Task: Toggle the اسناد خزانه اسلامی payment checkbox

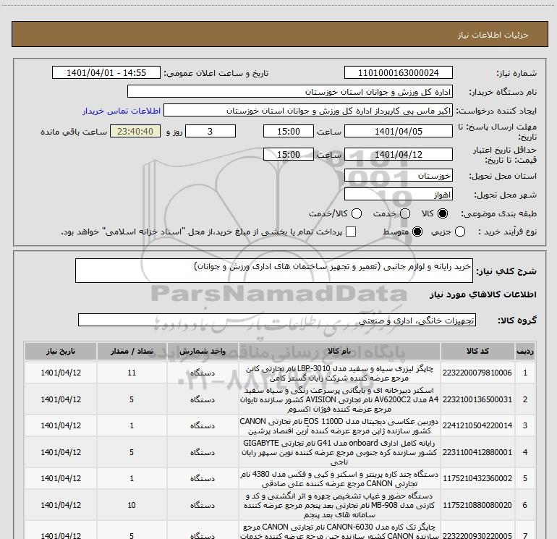Action: click(351, 232)
